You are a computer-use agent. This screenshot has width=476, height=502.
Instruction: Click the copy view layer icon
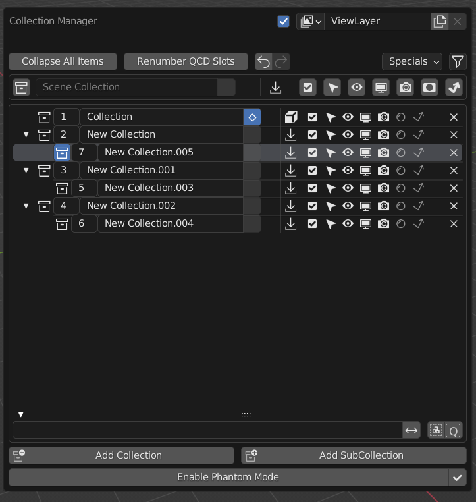440,22
